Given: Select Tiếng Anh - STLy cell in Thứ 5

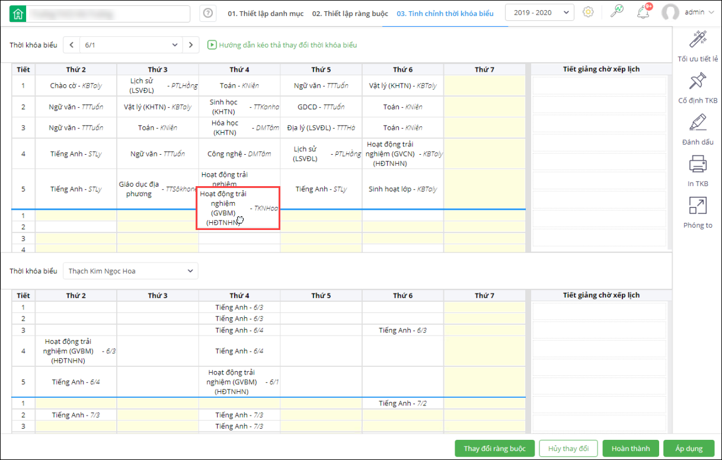Looking at the screenshot, I should pyautogui.click(x=321, y=189).
